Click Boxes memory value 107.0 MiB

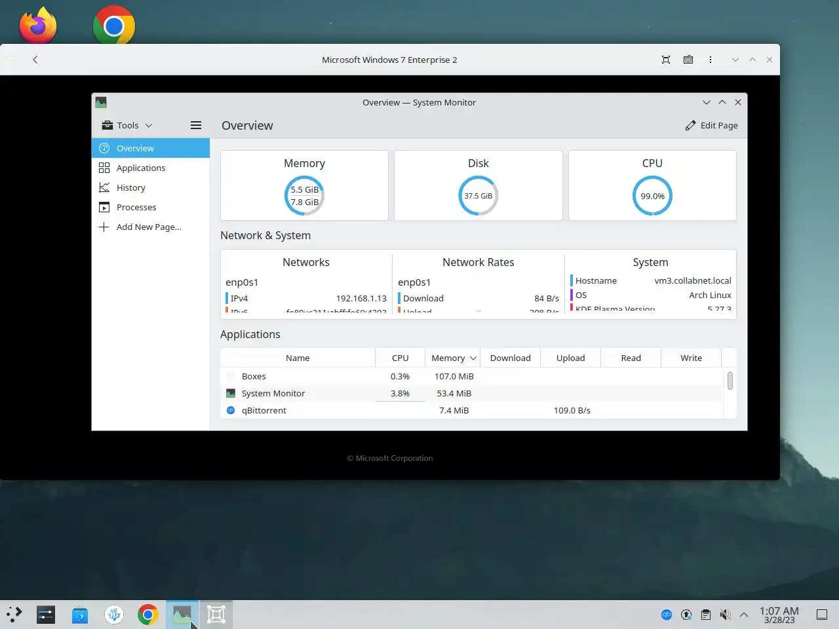coord(454,376)
